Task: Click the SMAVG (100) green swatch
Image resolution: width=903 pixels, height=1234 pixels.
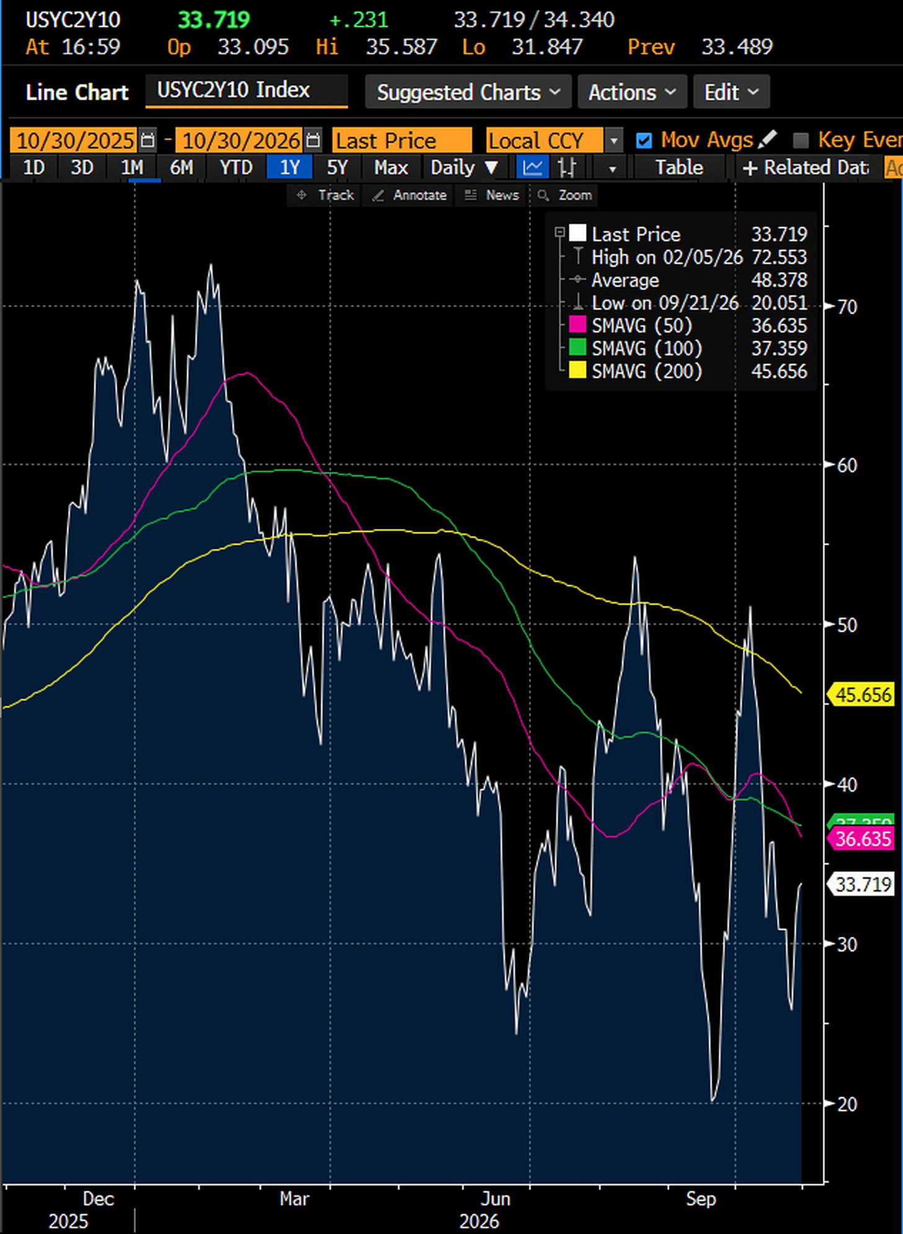Action: 577,348
